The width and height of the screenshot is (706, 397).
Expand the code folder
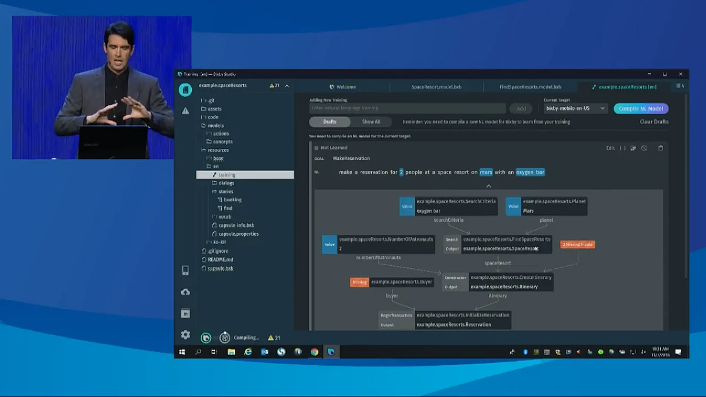(210, 117)
